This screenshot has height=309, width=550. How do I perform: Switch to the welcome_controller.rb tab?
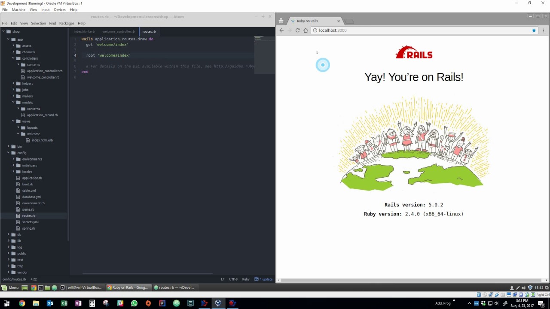[x=118, y=31]
